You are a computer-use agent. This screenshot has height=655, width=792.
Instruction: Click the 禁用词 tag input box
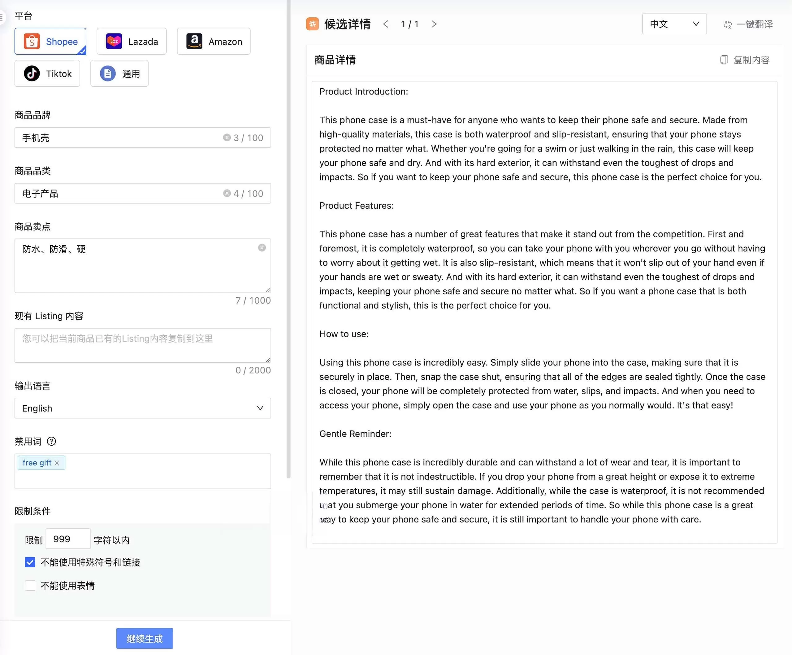142,471
